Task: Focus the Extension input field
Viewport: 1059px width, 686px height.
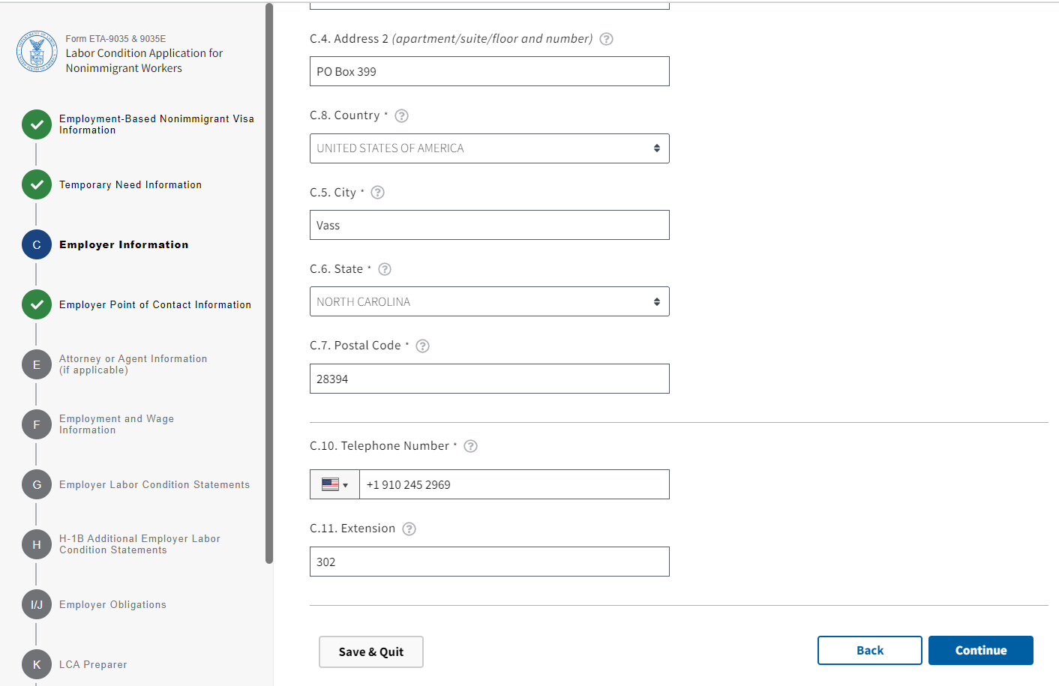Action: coord(489,562)
